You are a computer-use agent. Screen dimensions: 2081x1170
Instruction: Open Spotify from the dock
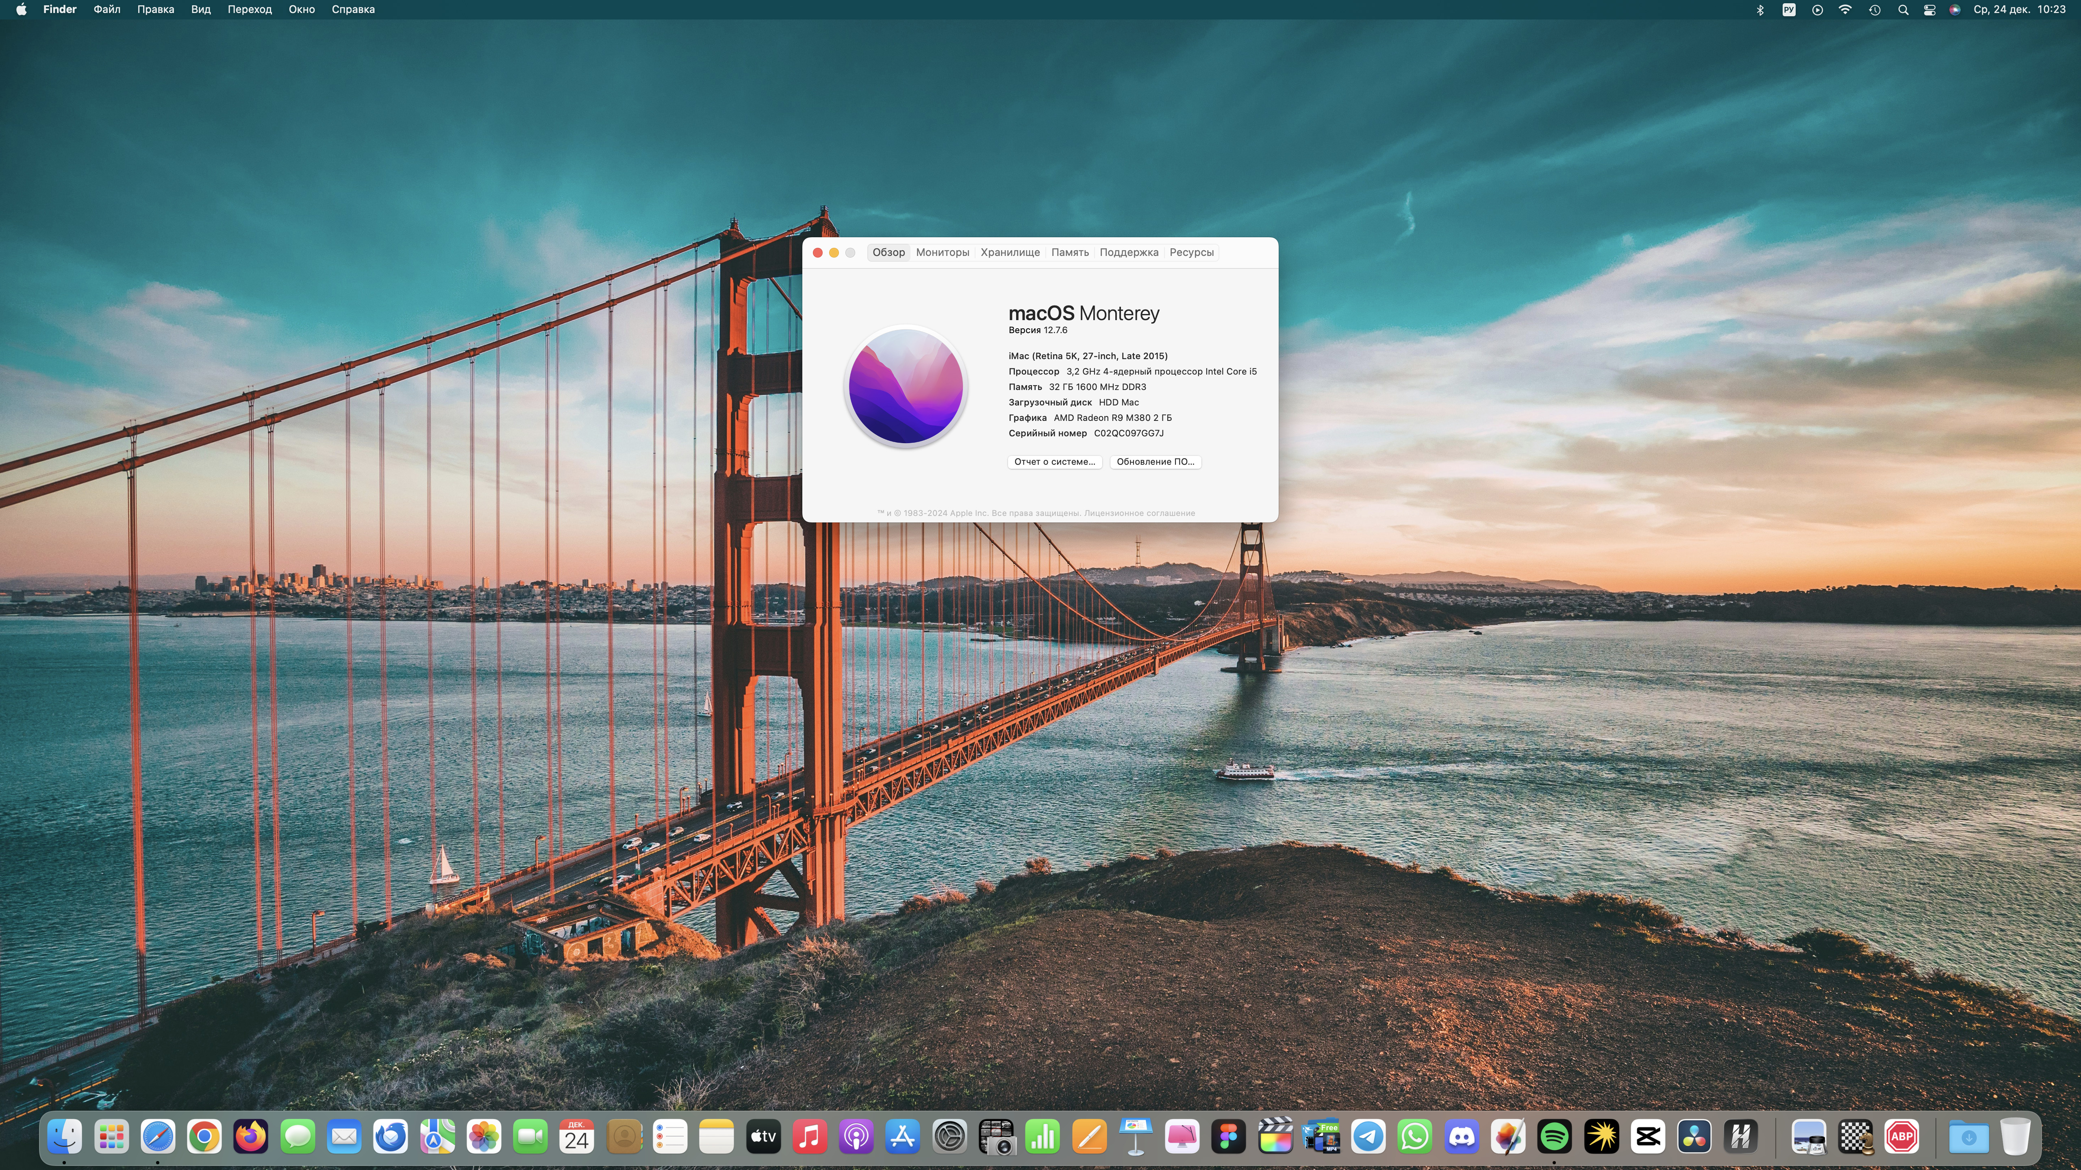[x=1554, y=1137]
